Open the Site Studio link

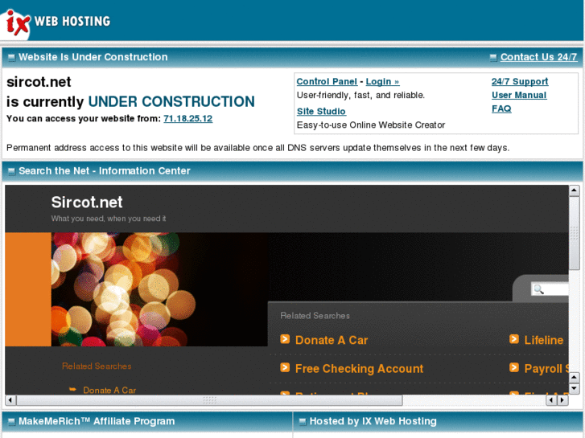pyautogui.click(x=321, y=111)
